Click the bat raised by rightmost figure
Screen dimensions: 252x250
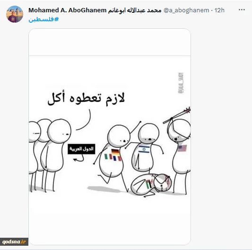(x=177, y=115)
